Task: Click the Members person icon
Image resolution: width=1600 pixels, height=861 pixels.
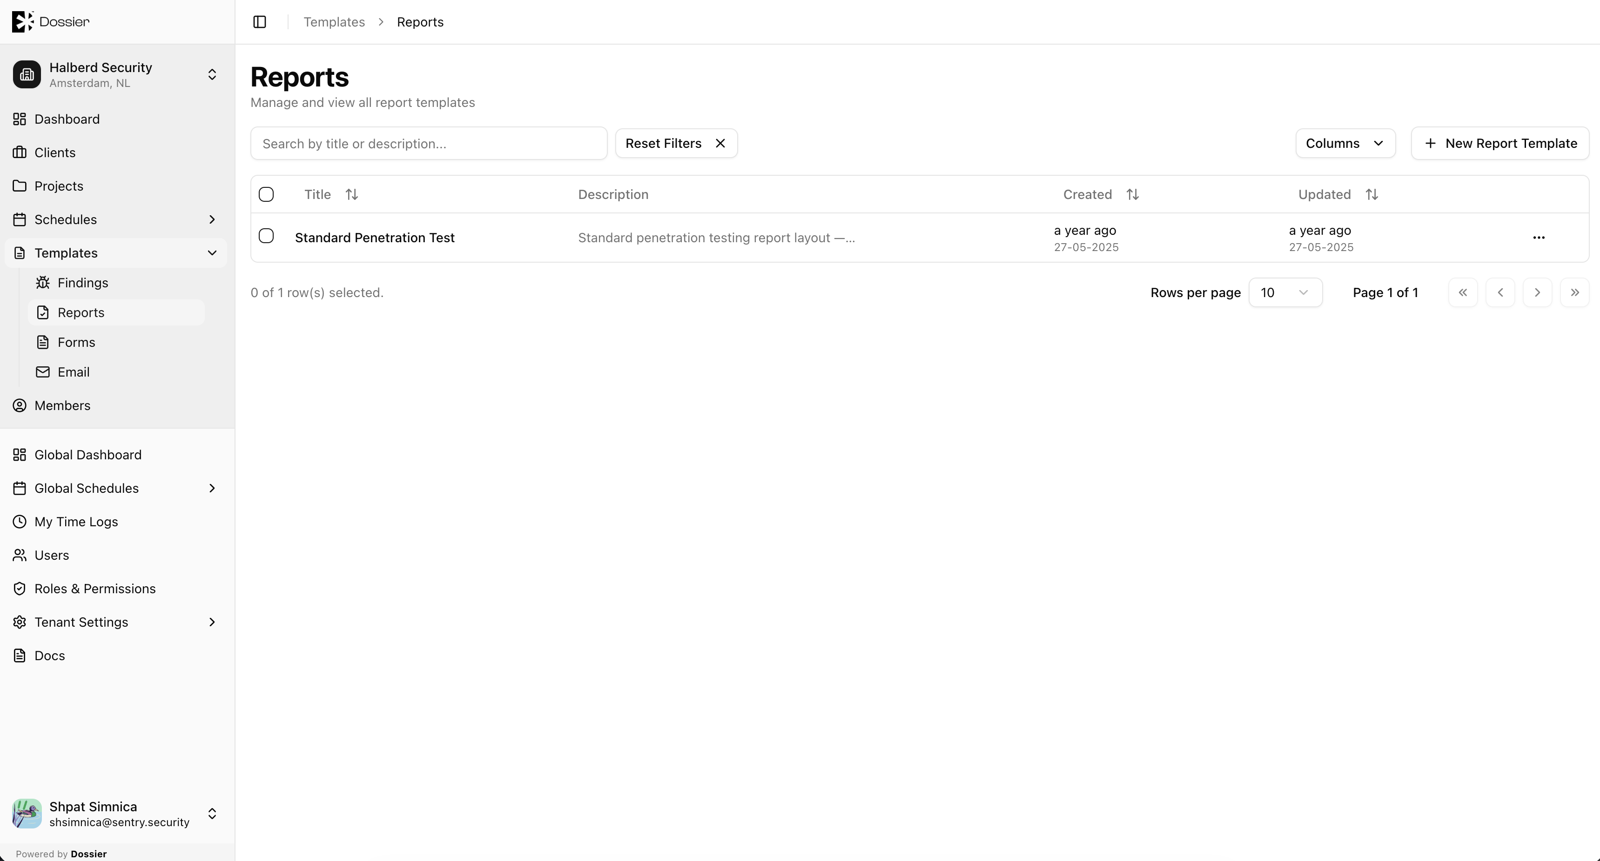Action: pyautogui.click(x=20, y=406)
